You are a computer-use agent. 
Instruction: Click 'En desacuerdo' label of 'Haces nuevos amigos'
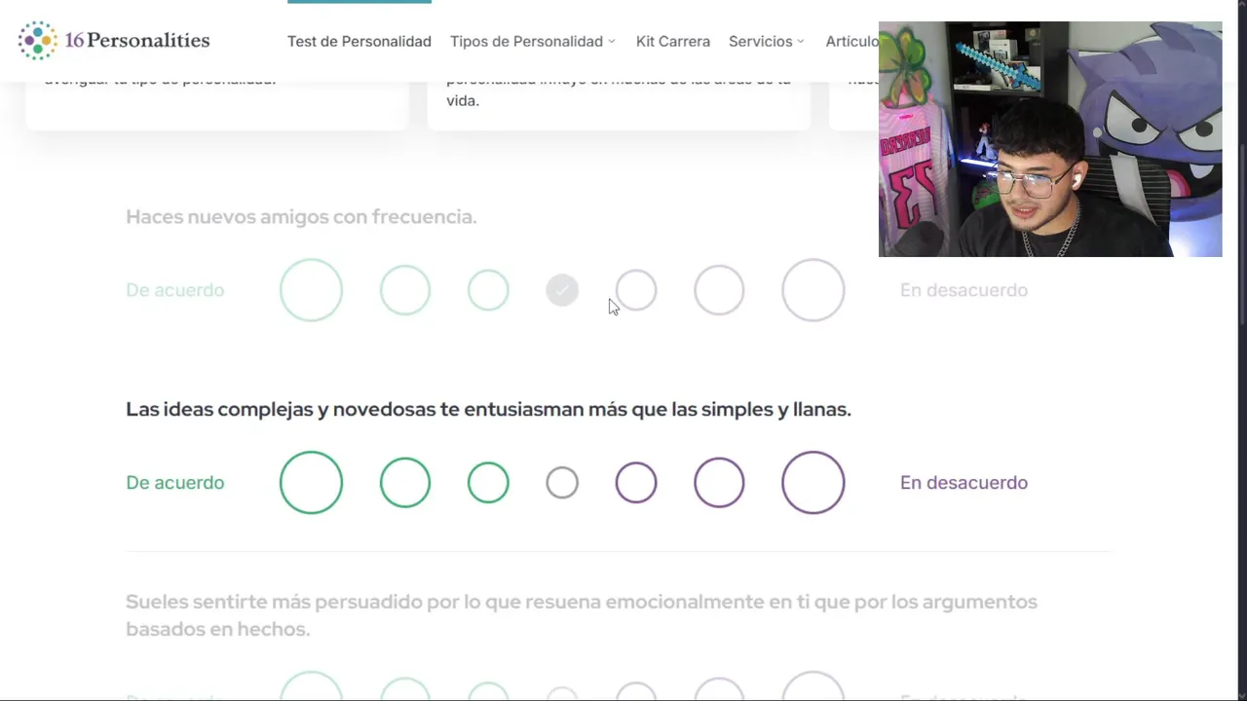[x=964, y=290]
